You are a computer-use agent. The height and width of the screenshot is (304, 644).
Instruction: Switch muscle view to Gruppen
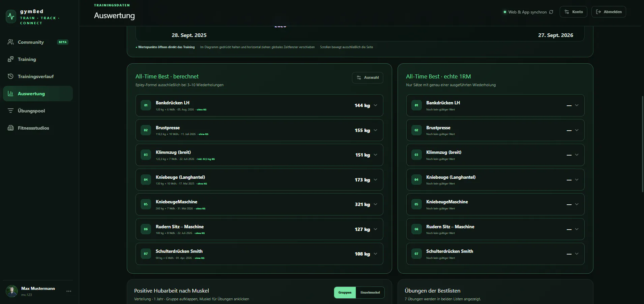coord(345,293)
